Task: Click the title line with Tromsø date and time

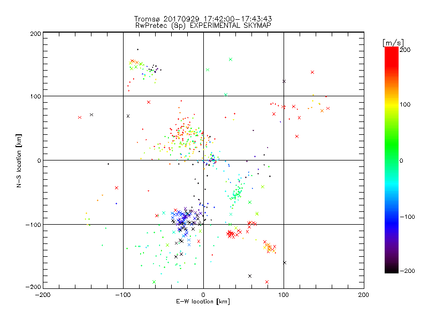Action: (x=203, y=19)
